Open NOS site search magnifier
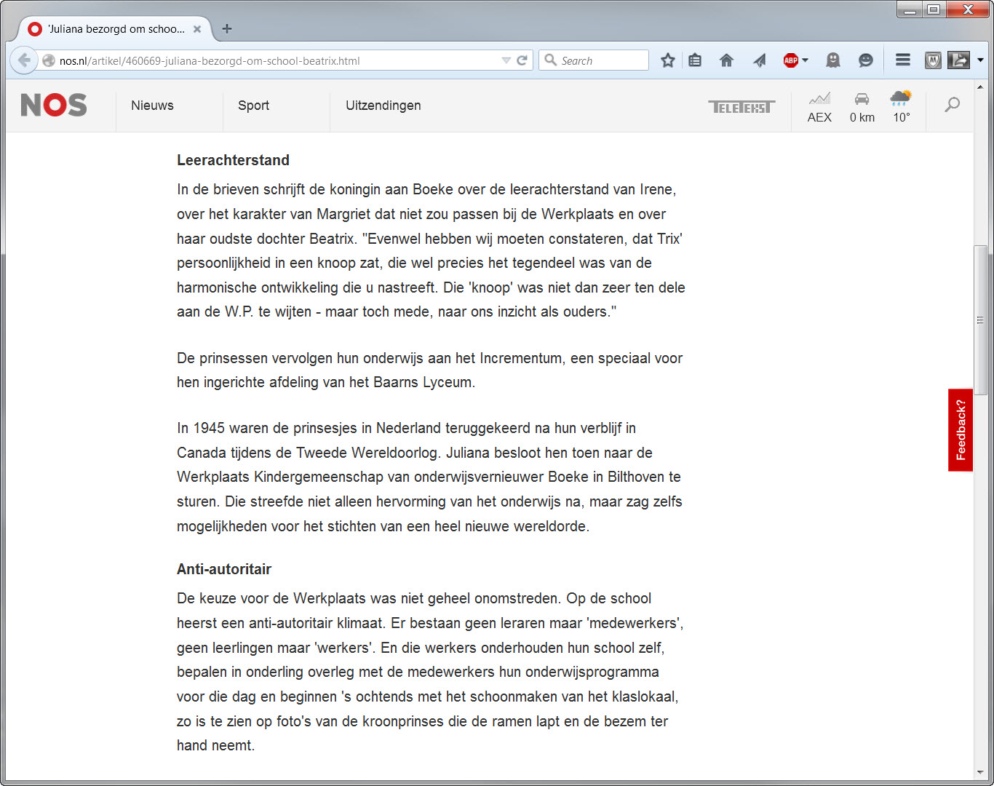The height and width of the screenshot is (786, 994). (952, 105)
